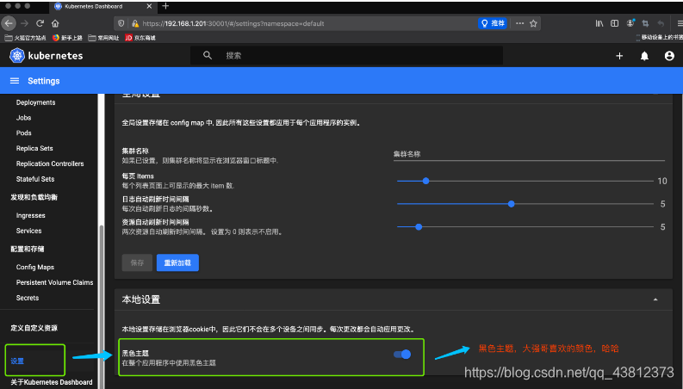Bookmark this page with star icon

coord(533,23)
